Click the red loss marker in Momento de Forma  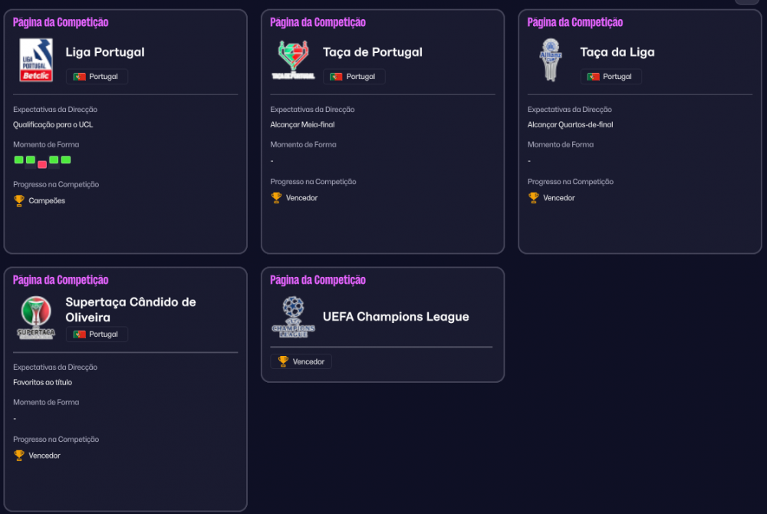click(x=42, y=164)
